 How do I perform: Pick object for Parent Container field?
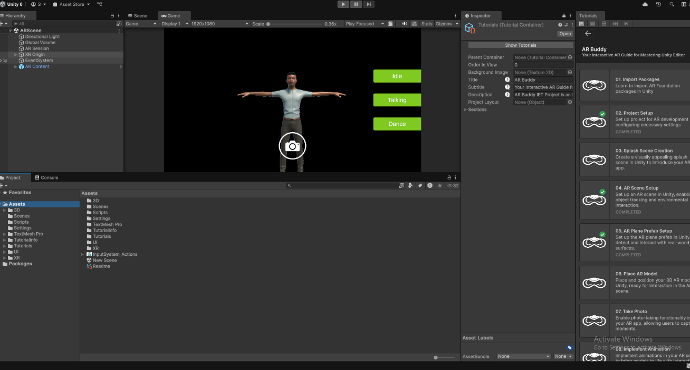coord(570,57)
